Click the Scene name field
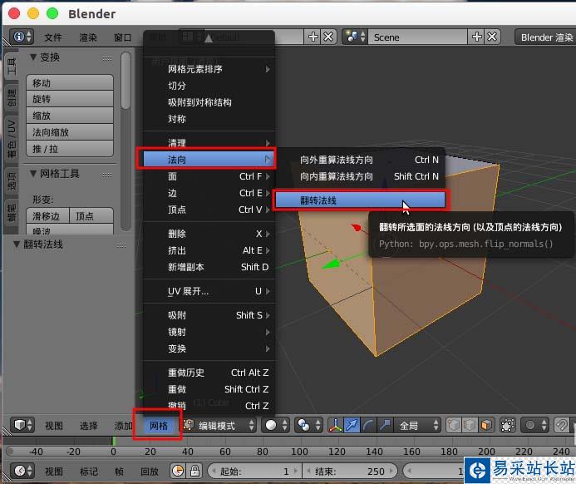576x484 pixels. (418, 37)
